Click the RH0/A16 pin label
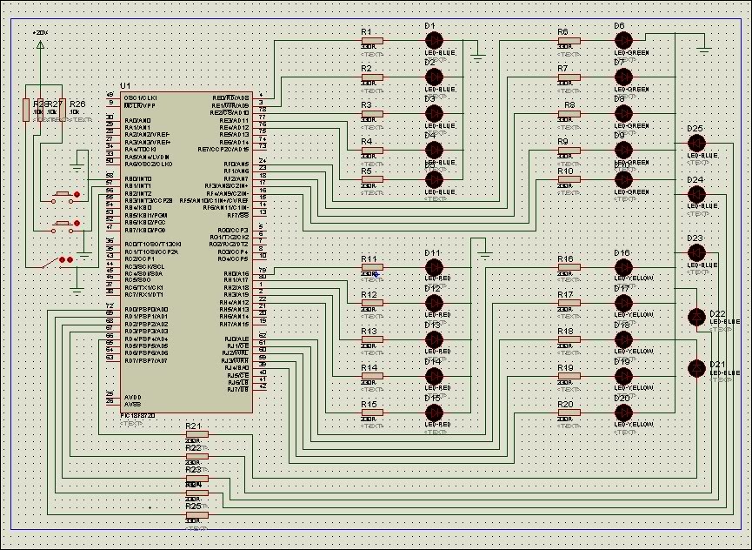Screen dimensions: 752x550 point(236,273)
